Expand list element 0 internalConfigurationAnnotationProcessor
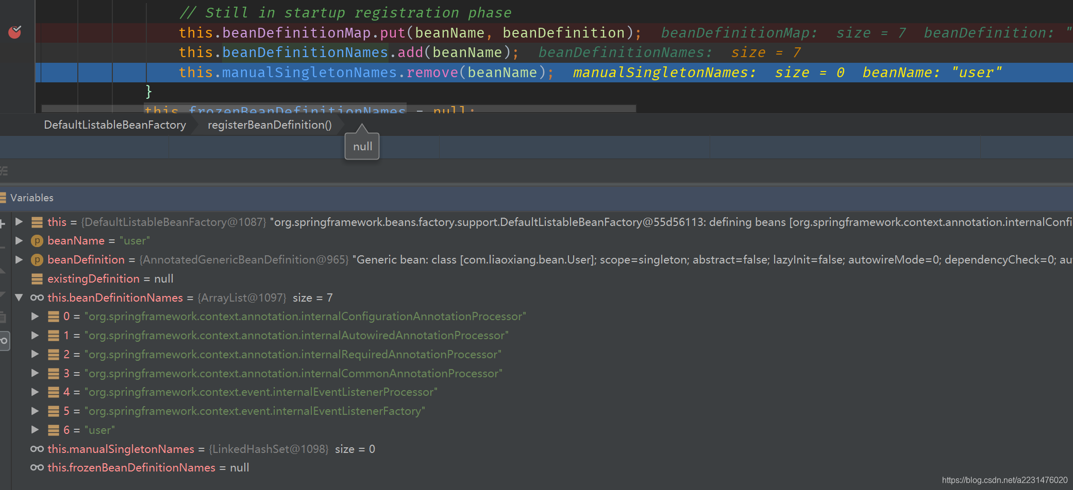The height and width of the screenshot is (490, 1073). (35, 316)
